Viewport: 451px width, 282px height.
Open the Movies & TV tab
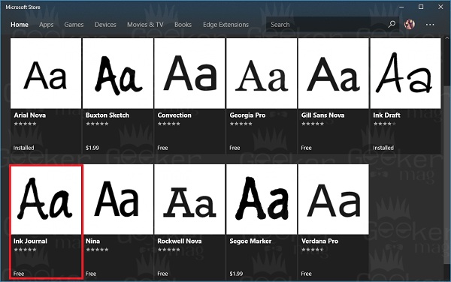[x=145, y=25]
